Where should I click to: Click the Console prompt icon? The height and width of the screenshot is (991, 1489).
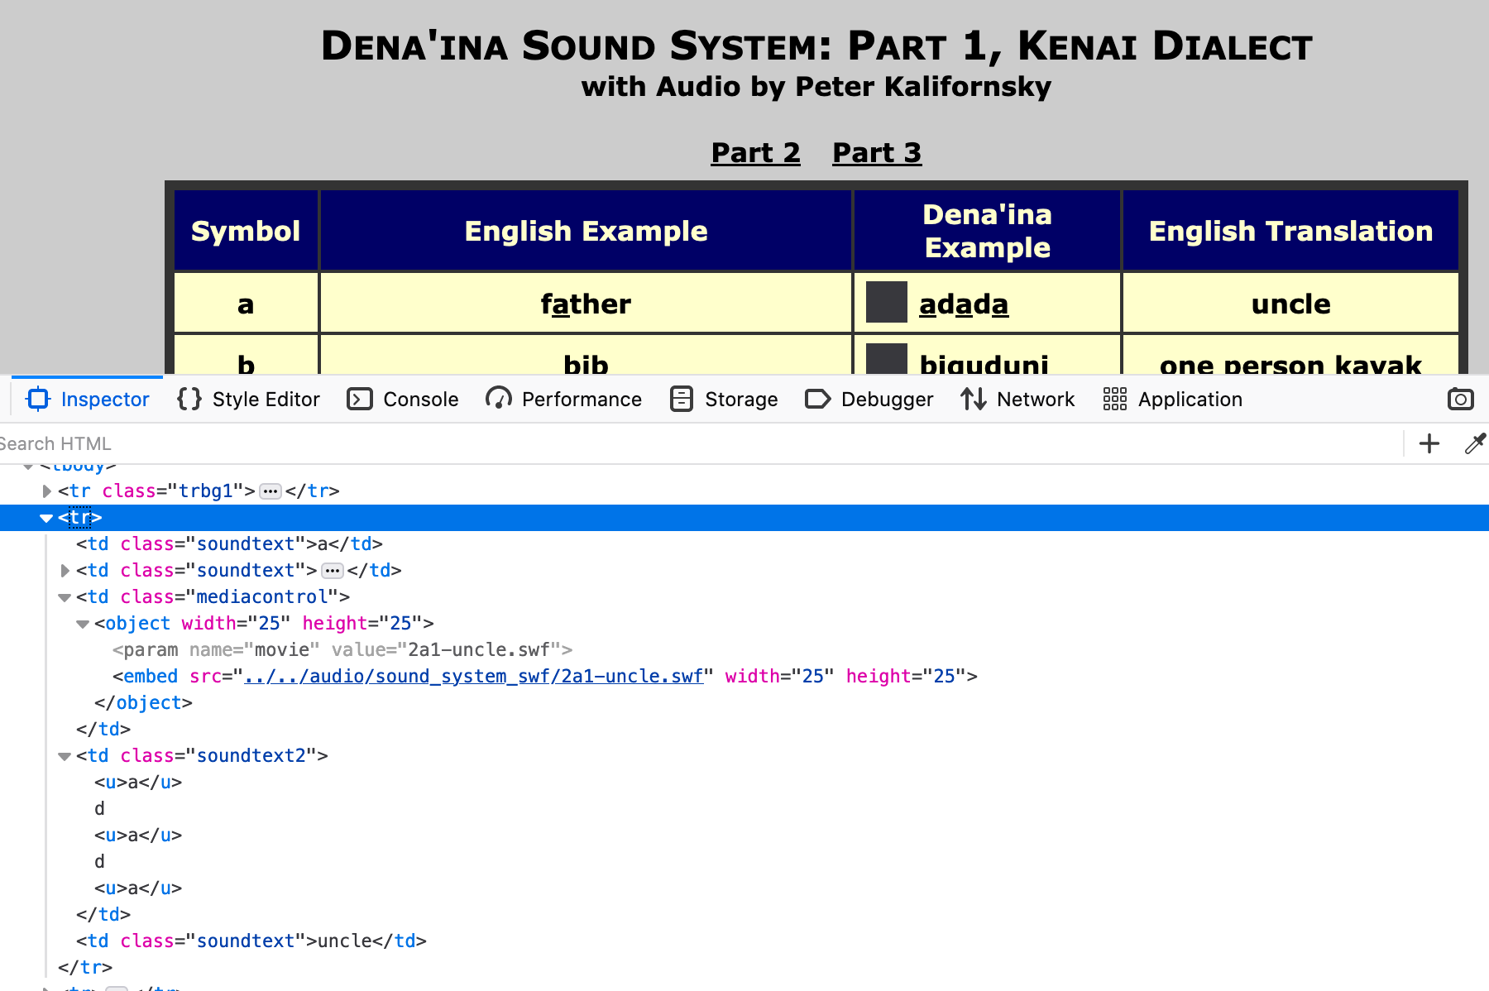point(360,400)
